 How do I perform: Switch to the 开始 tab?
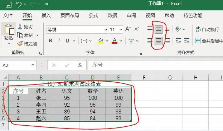27,15
